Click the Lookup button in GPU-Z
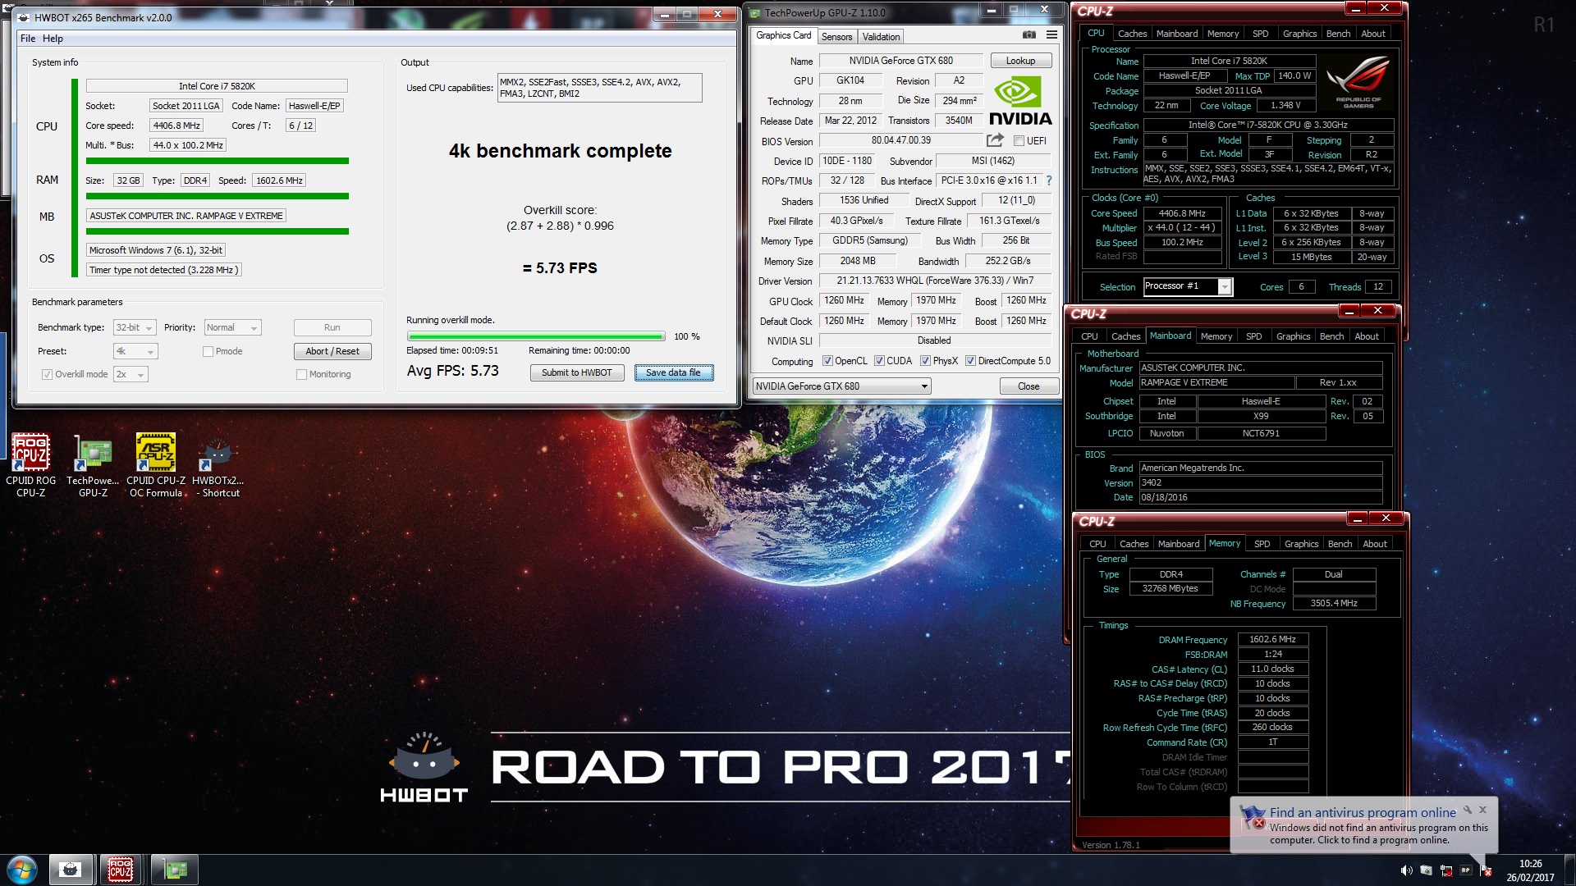This screenshot has width=1576, height=886. click(1020, 61)
